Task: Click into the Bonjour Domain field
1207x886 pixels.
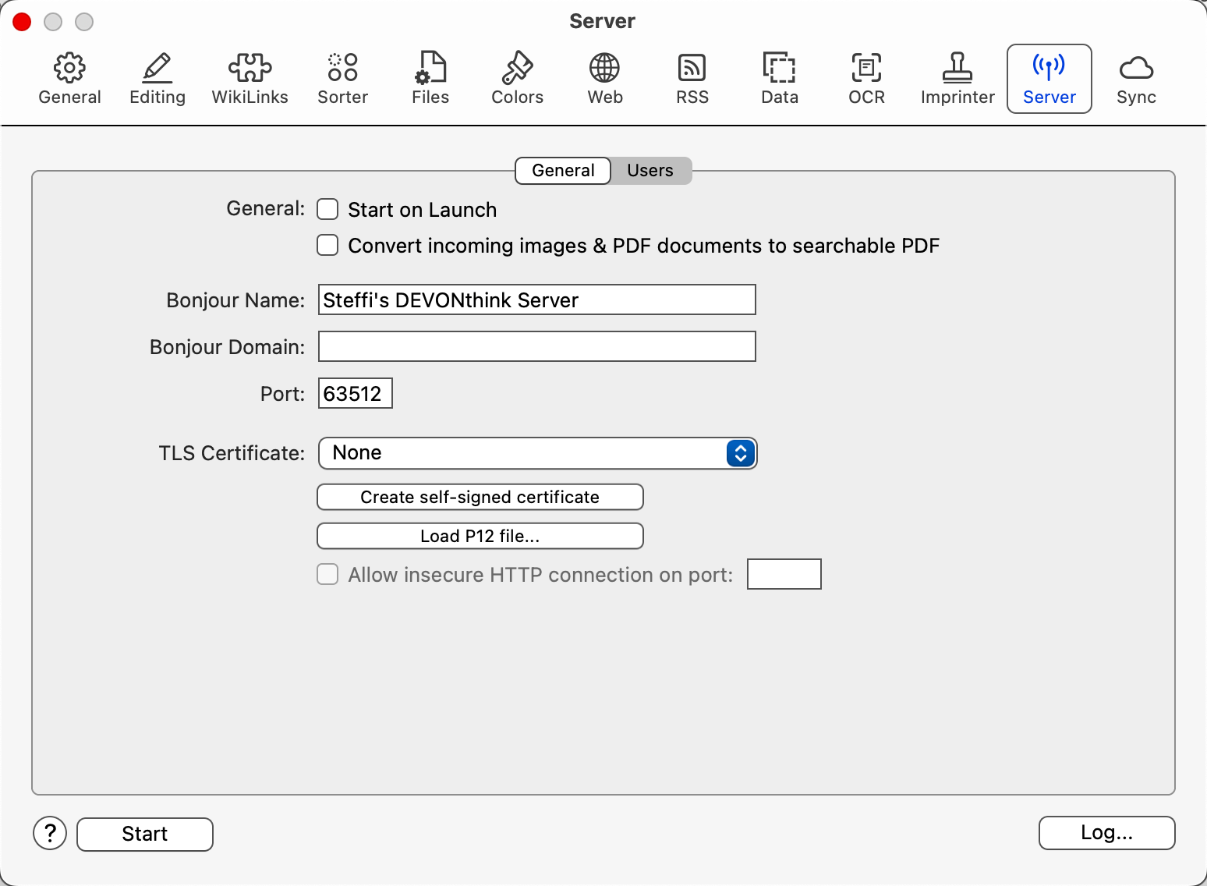Action: (536, 347)
